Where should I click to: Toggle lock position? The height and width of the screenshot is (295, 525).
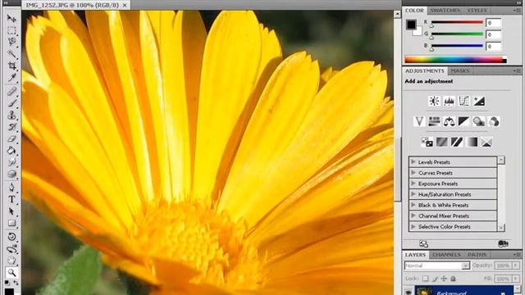click(444, 279)
